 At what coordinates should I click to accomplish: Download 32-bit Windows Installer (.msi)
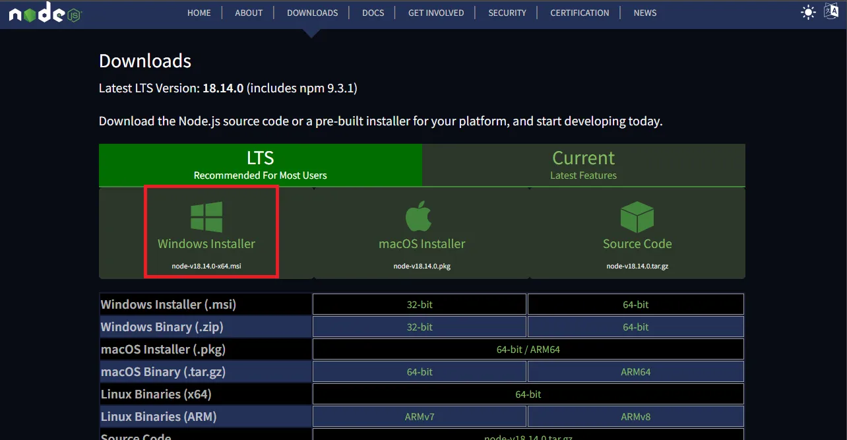pyautogui.click(x=420, y=305)
